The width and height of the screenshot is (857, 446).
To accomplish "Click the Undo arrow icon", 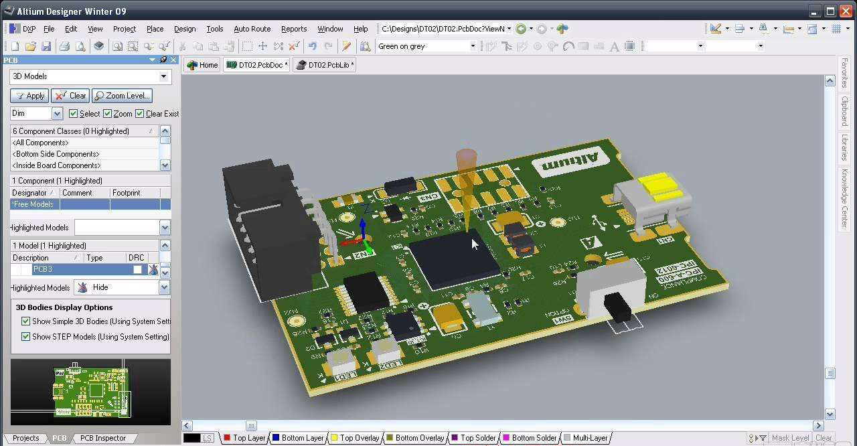I will (312, 46).
